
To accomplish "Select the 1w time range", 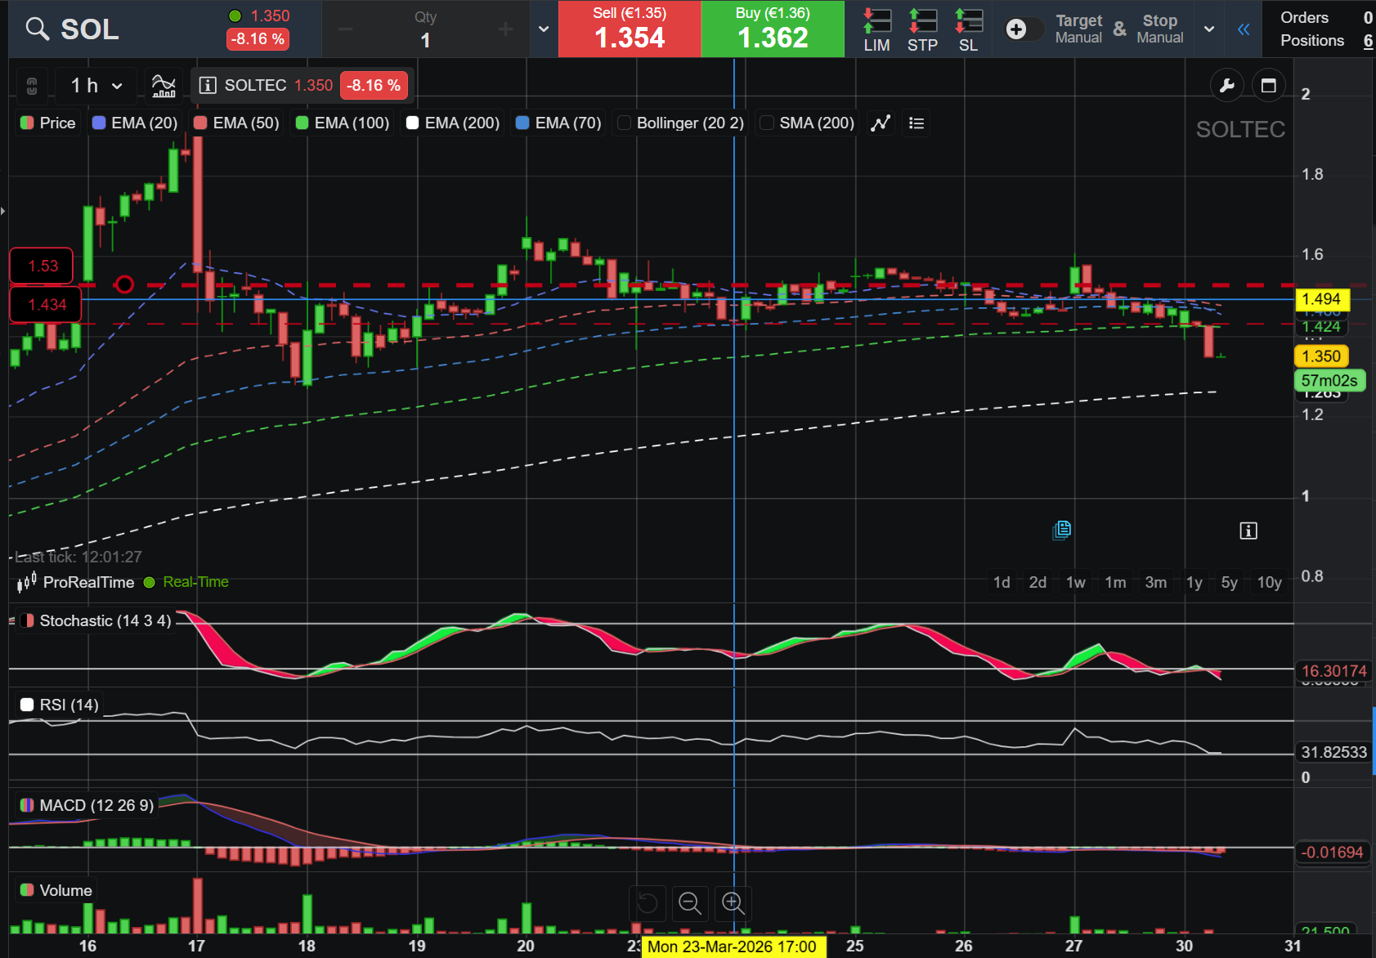I will [x=1075, y=582].
